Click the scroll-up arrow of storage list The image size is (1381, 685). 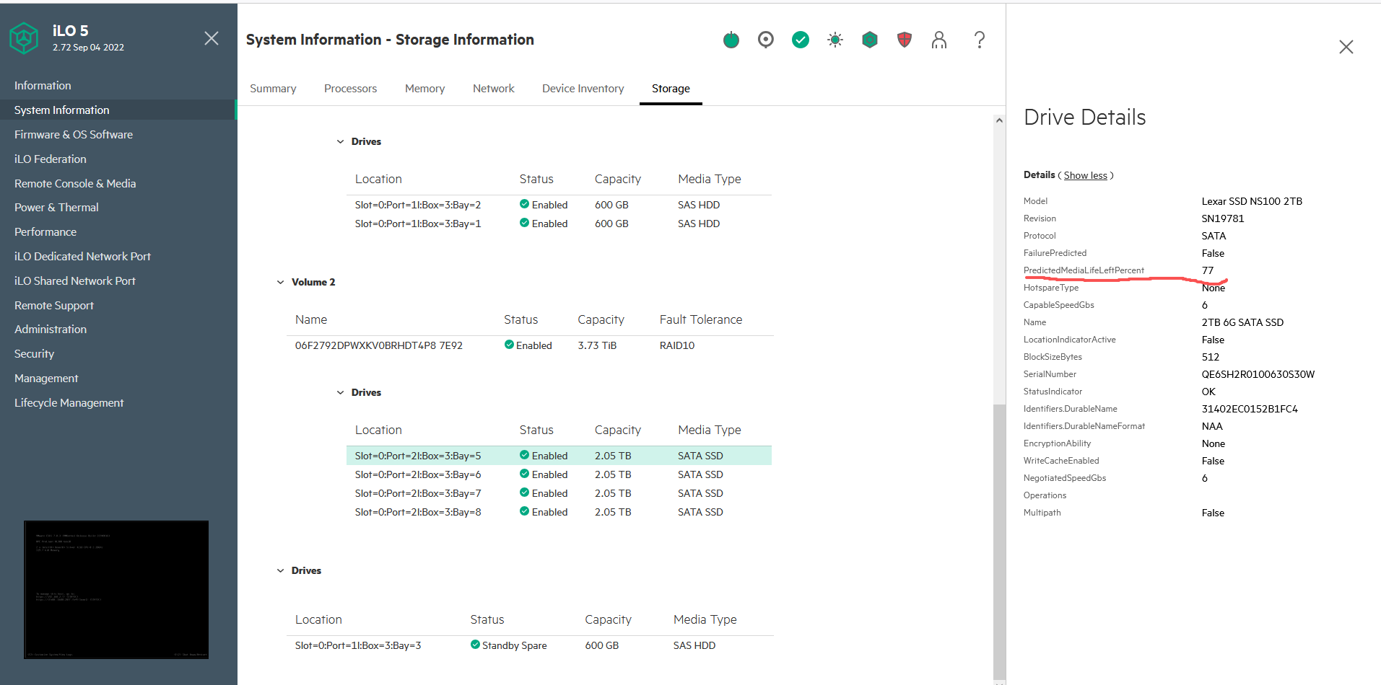pyautogui.click(x=999, y=120)
